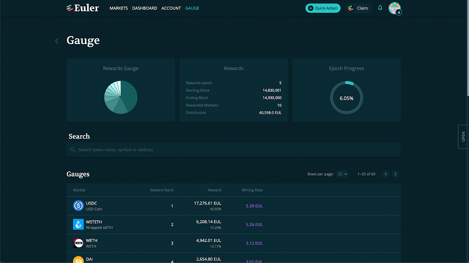Screen dimensions: 469x263
Task: Click the Quick Action button
Action: pyautogui.click(x=323, y=8)
